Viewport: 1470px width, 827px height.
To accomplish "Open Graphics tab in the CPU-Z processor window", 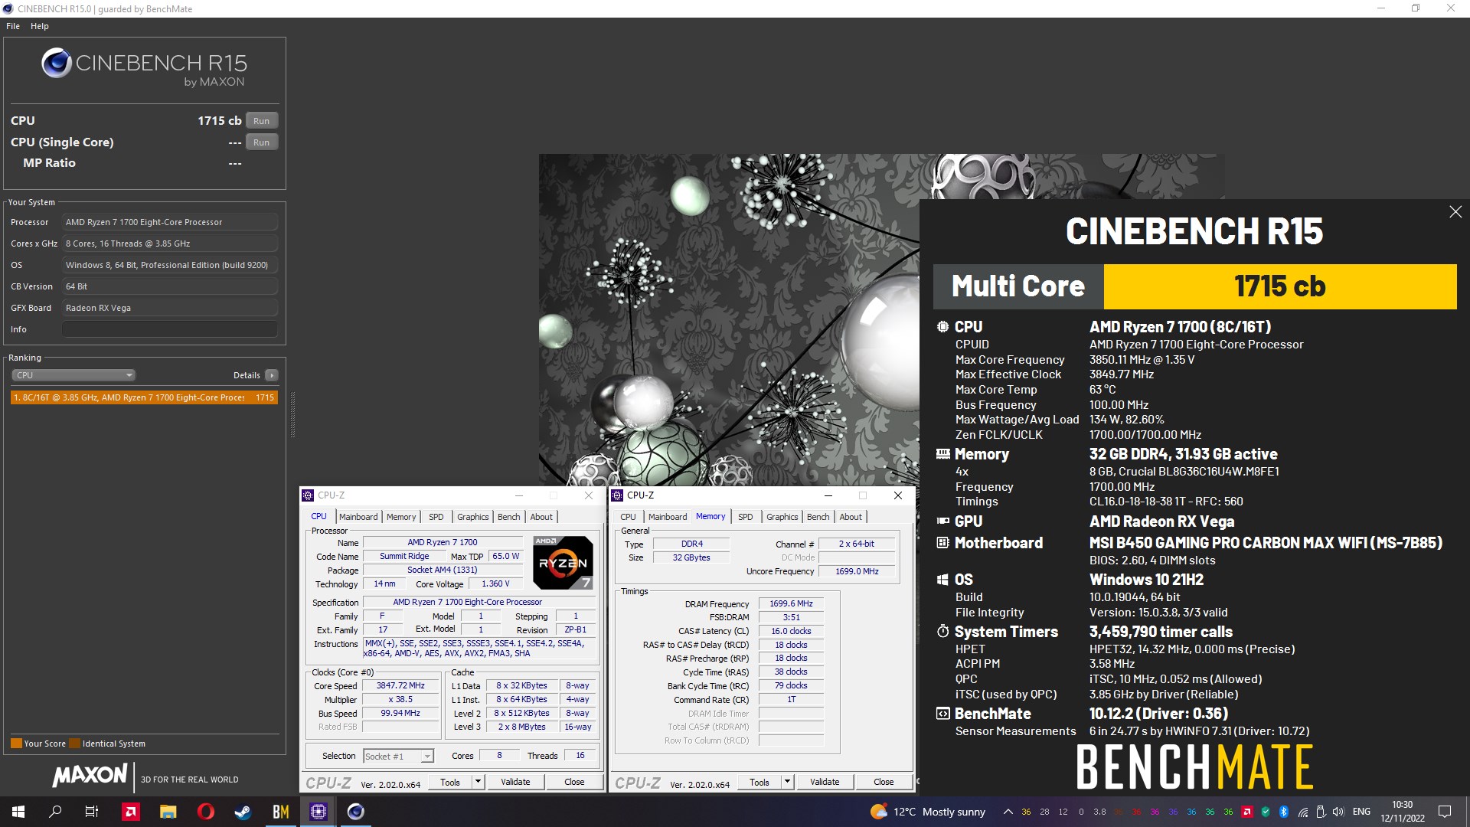I will point(472,517).
